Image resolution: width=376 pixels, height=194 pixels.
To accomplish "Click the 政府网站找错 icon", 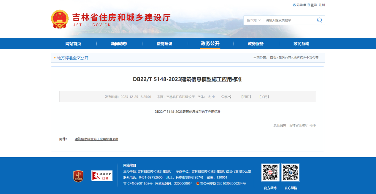I will tap(101, 176).
